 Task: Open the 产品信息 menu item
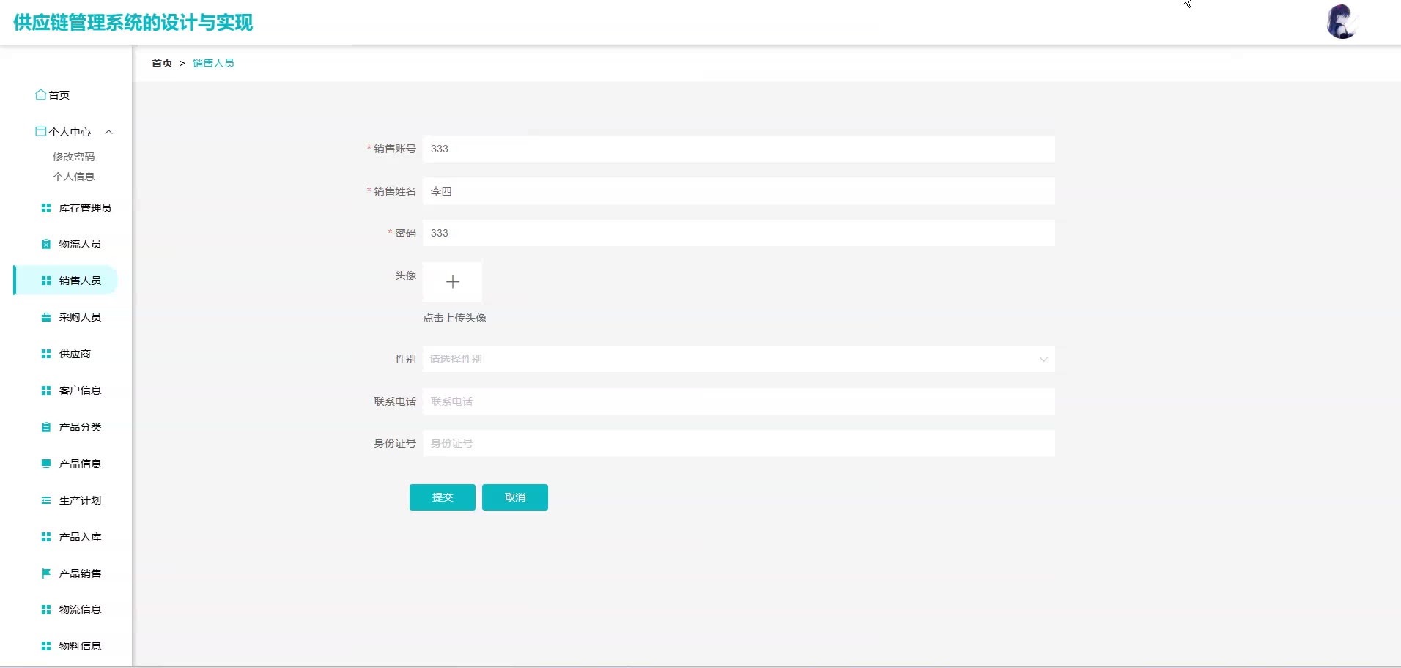pos(80,464)
